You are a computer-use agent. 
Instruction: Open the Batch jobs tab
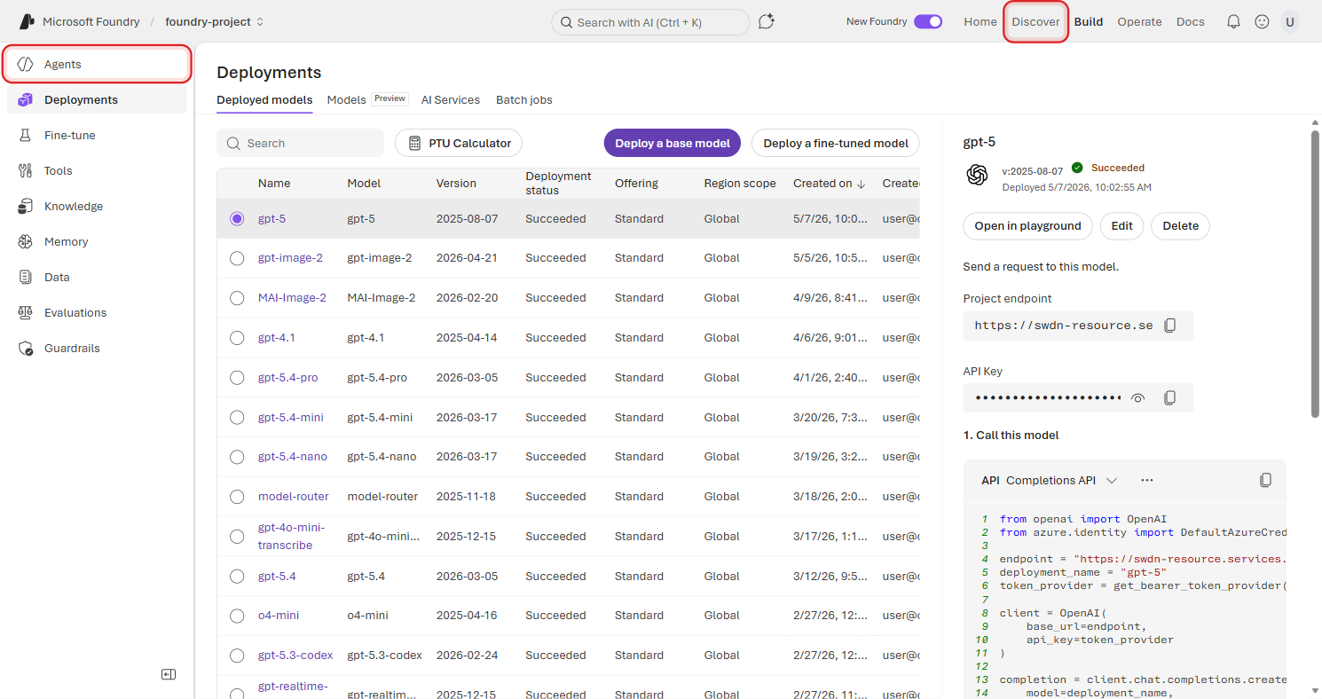[x=524, y=100]
